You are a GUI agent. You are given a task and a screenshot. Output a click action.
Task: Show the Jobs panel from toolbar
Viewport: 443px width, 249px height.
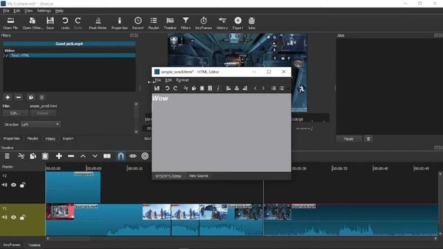pyautogui.click(x=251, y=23)
